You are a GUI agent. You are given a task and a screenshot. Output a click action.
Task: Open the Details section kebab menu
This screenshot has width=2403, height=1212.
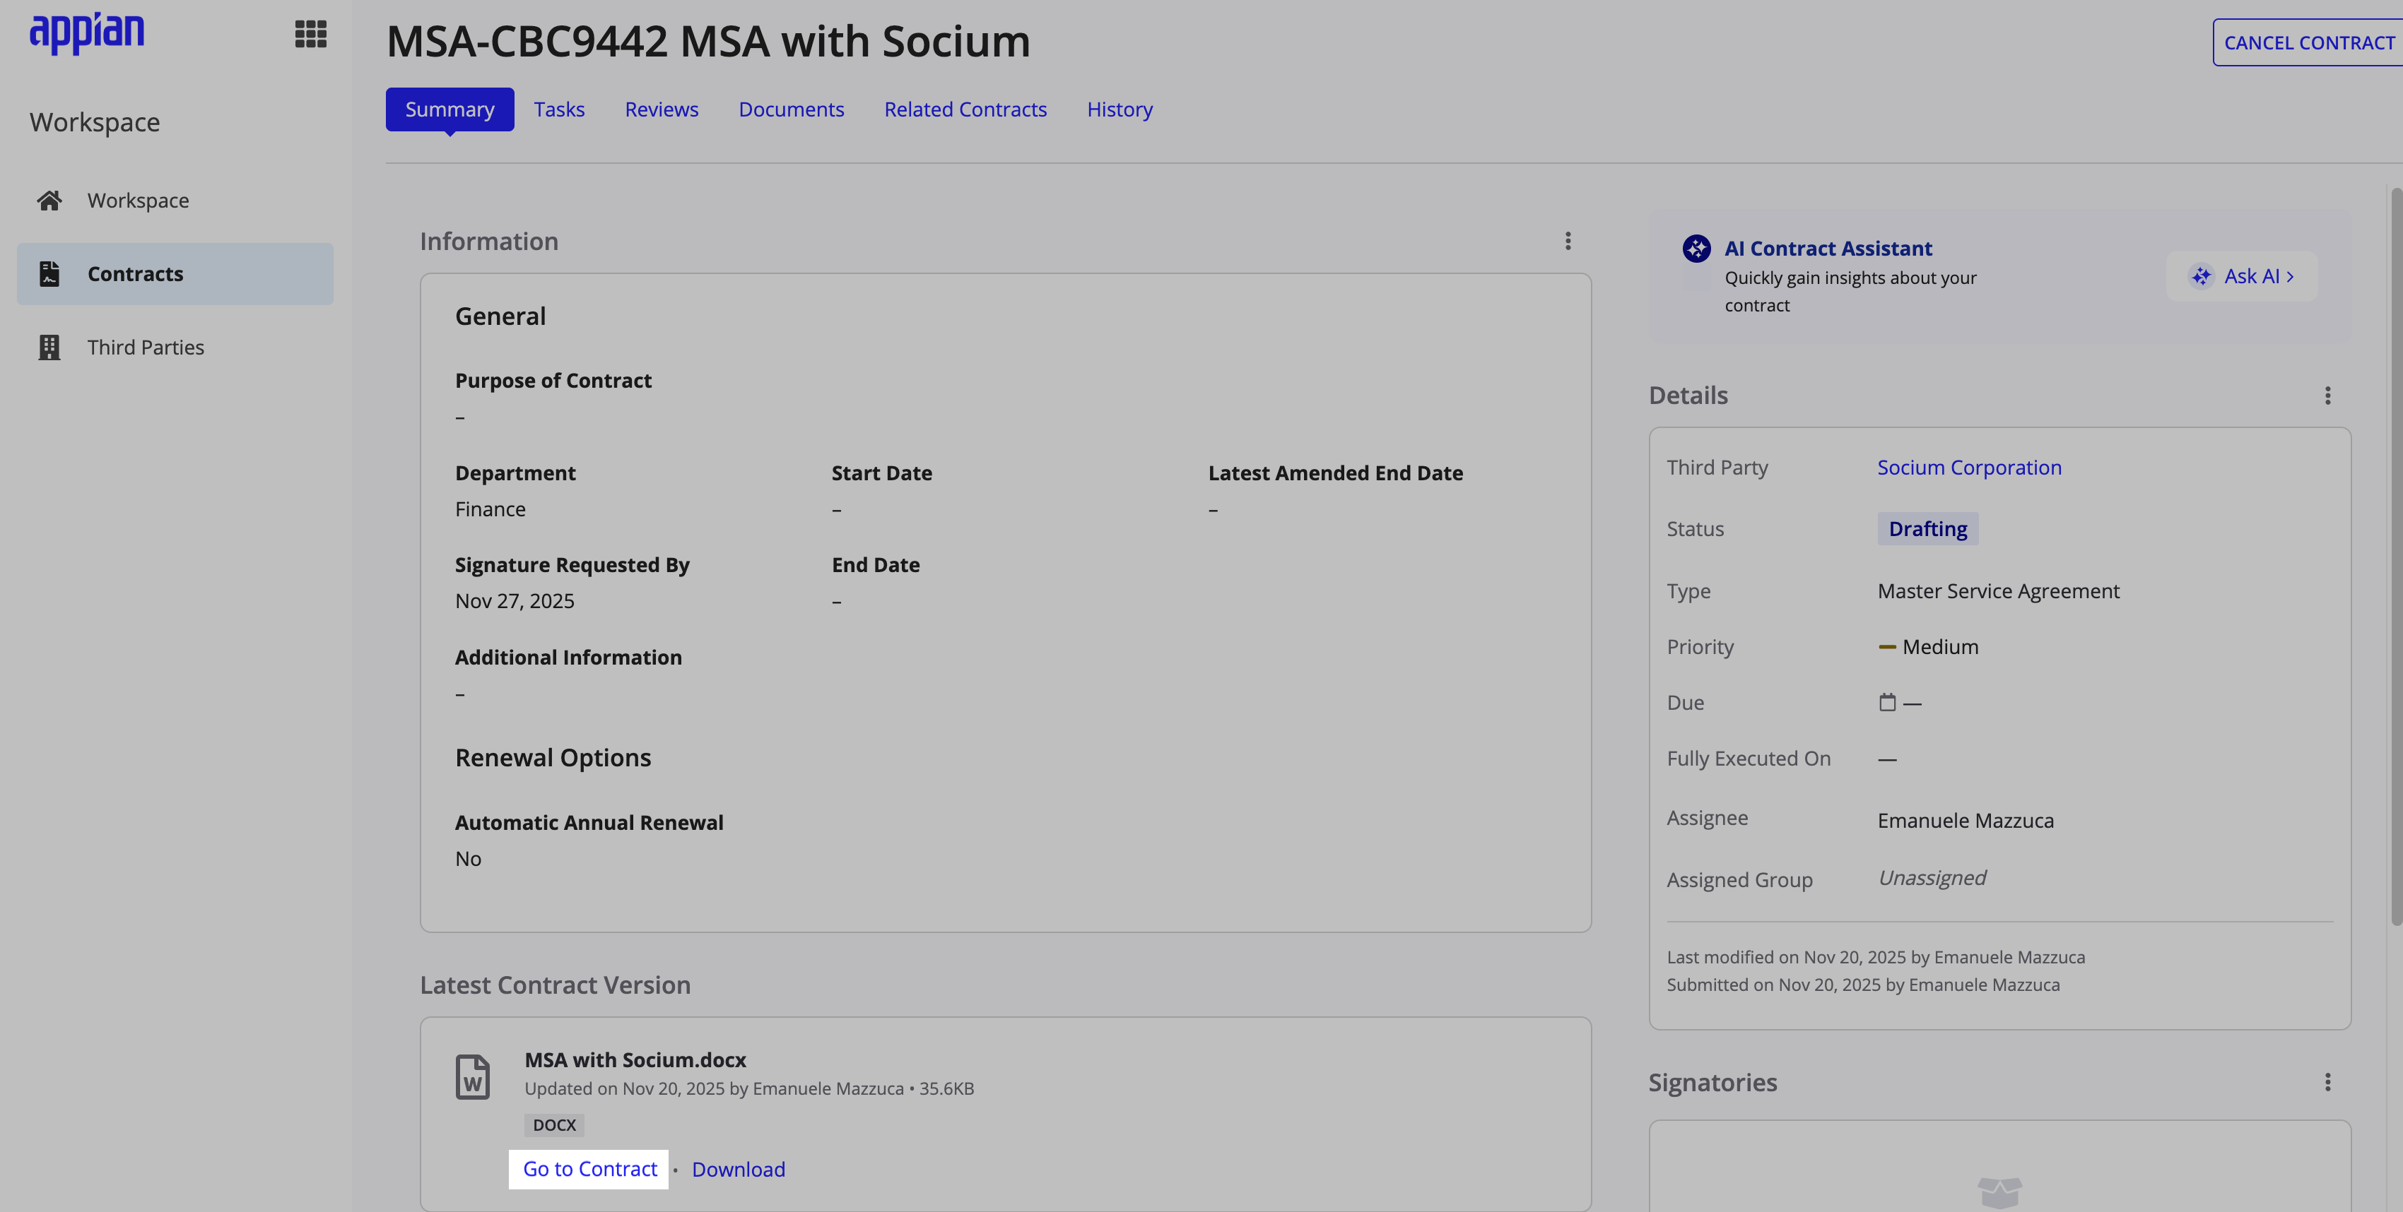[x=2327, y=396]
